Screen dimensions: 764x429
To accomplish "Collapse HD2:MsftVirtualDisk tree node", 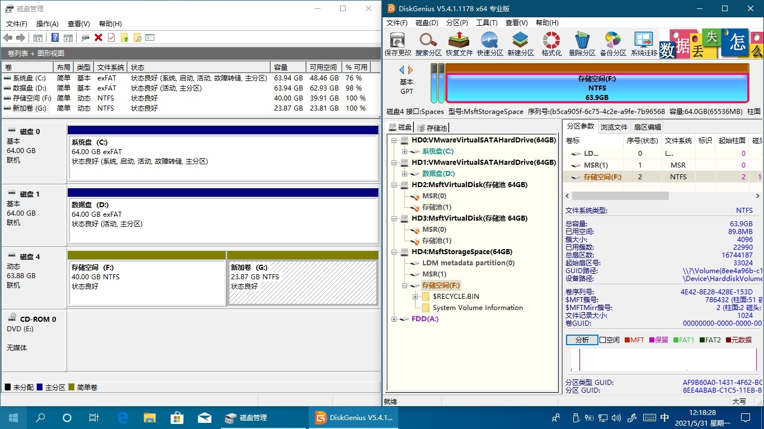I will pos(394,185).
